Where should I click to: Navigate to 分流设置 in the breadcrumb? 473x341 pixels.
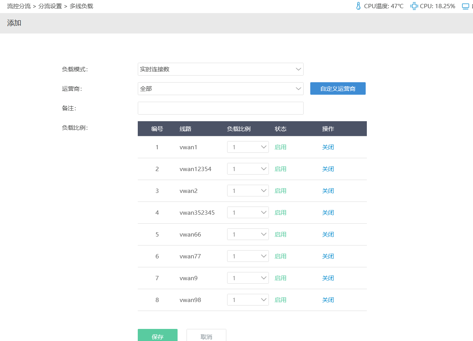tap(50, 6)
